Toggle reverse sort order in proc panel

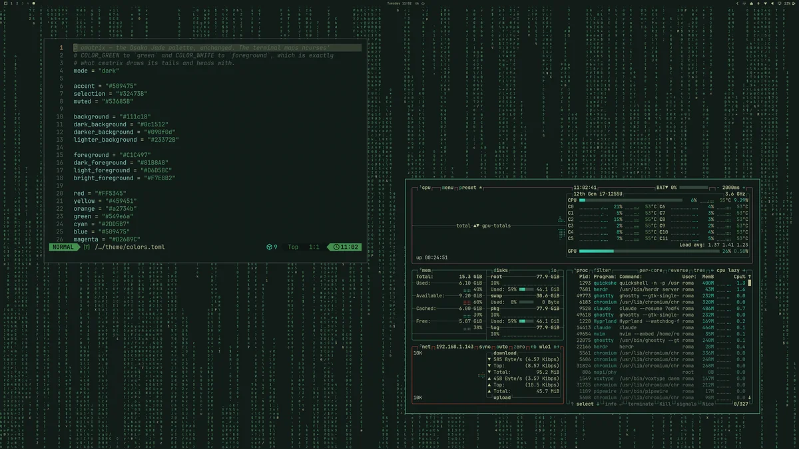[x=679, y=271]
